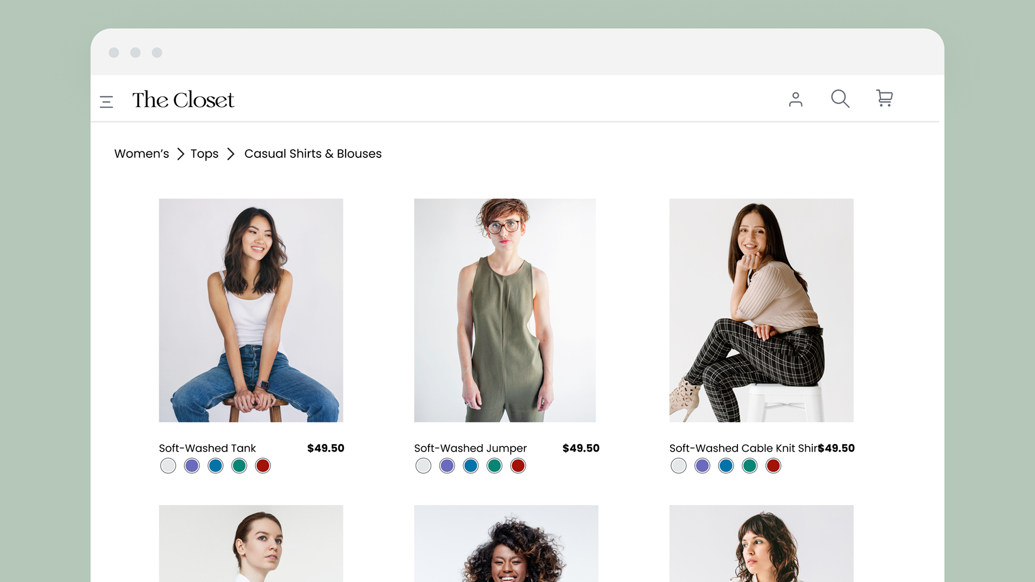The width and height of the screenshot is (1035, 582).
Task: Select white swatch for Soft-Washed Tank
Action: click(x=168, y=466)
